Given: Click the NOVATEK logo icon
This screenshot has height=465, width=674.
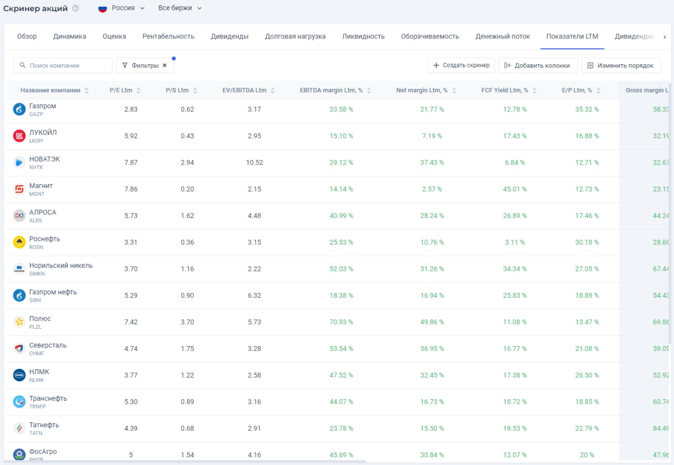Looking at the screenshot, I should tap(19, 163).
